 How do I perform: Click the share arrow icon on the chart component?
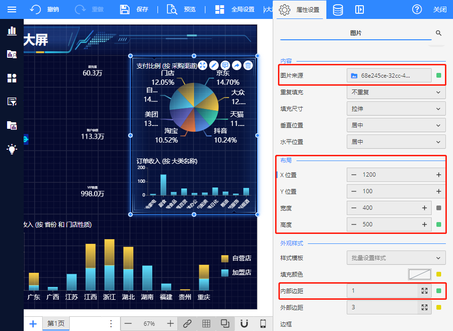(x=236, y=65)
